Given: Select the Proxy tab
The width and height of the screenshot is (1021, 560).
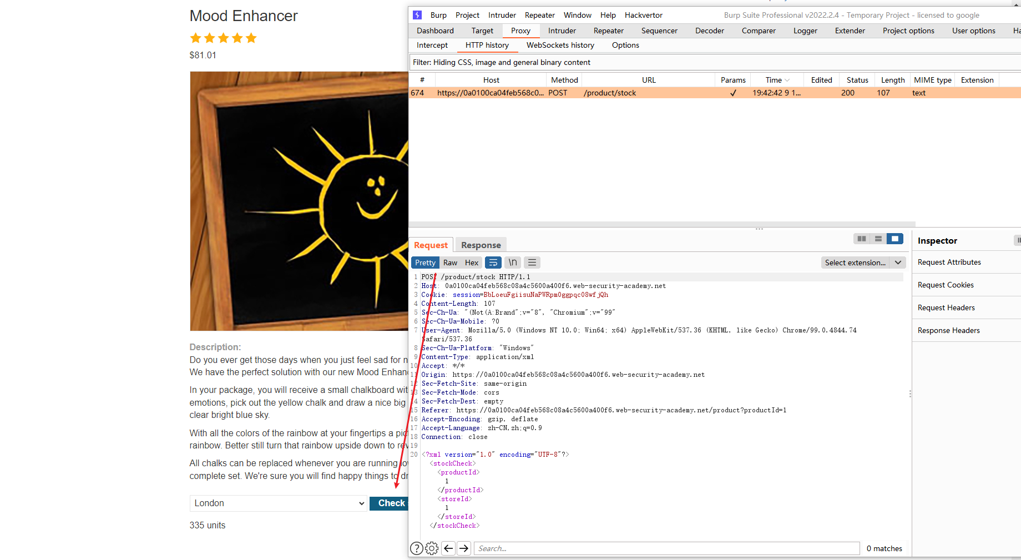Looking at the screenshot, I should click(520, 31).
